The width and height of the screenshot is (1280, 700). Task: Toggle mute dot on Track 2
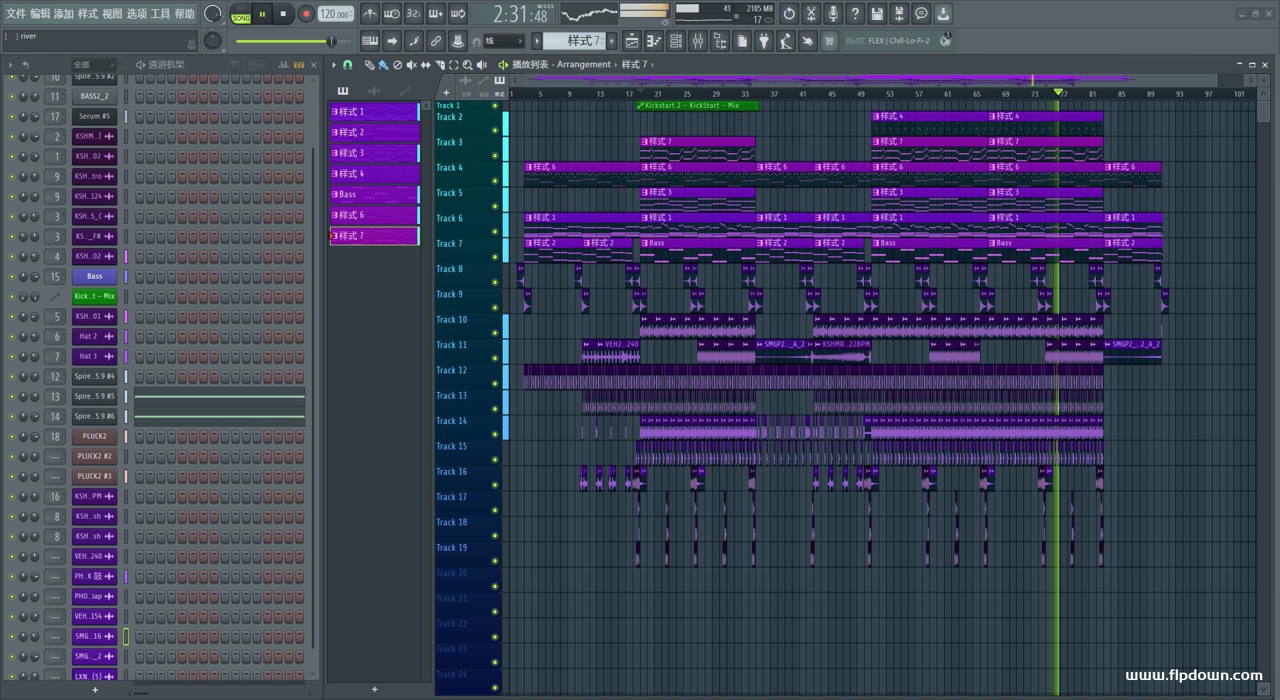click(495, 130)
